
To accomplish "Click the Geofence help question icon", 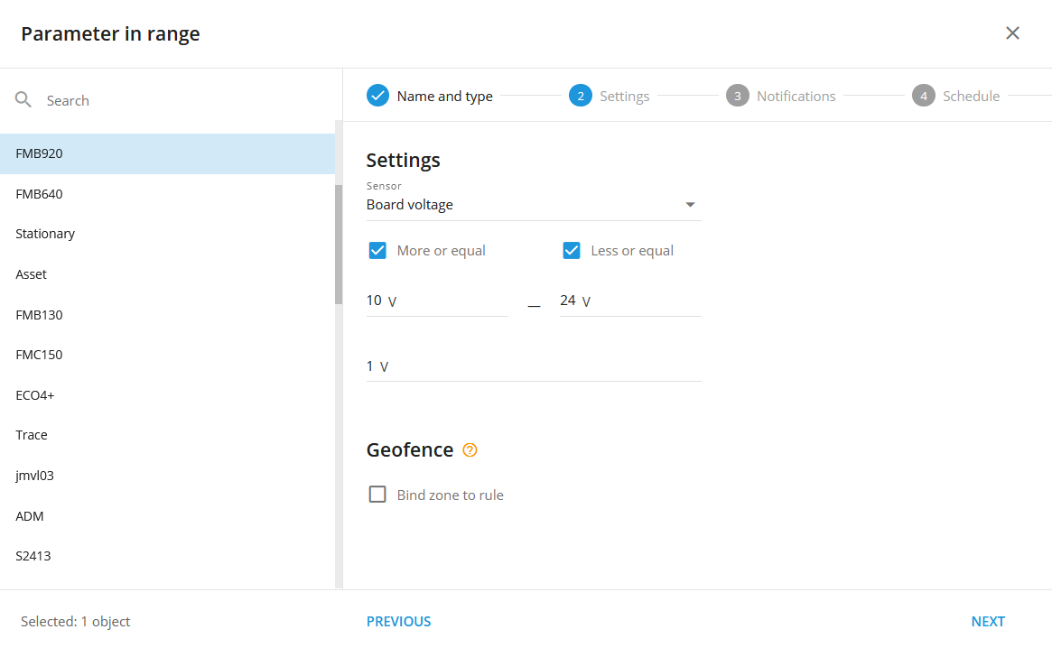I will click(470, 450).
